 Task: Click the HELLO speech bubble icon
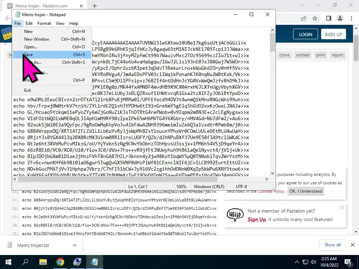pyautogui.click(x=235, y=215)
